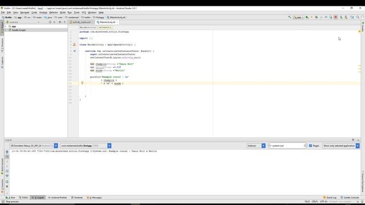Click the lightbulb intention icon in editor
Screen dimensions: 365x205
(82, 83)
